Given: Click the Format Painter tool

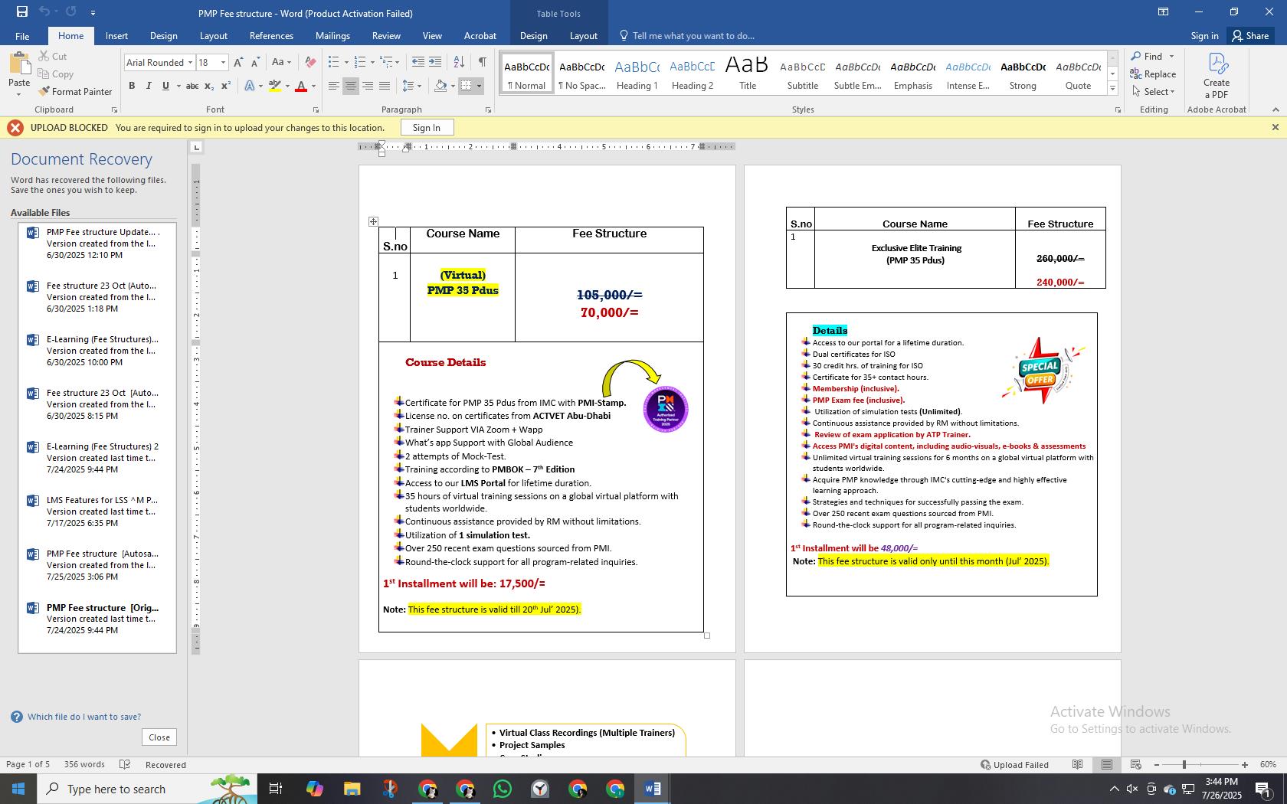Looking at the screenshot, I should (x=75, y=91).
